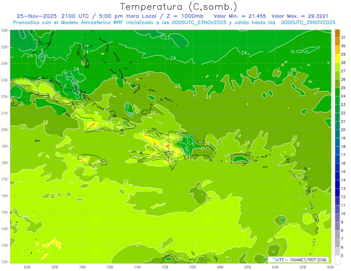This screenshot has width=351, height=271.
Task: Click the latitude label '24N'
Action: pos(4,63)
